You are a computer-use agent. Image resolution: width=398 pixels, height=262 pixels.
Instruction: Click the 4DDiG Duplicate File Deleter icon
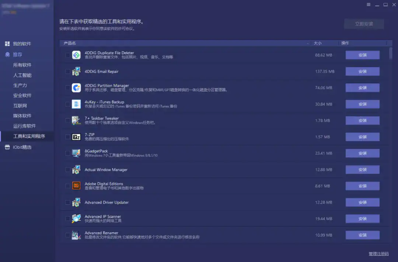point(76,55)
